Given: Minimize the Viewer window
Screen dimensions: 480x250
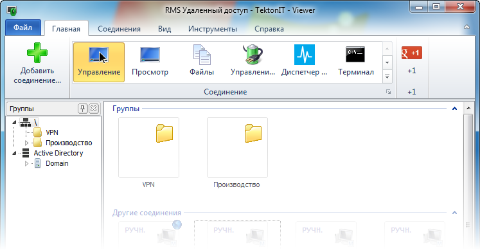Looking at the screenshot, I should [x=419, y=6].
